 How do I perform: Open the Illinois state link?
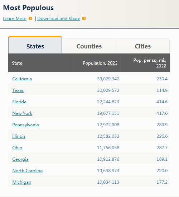pos(19,136)
